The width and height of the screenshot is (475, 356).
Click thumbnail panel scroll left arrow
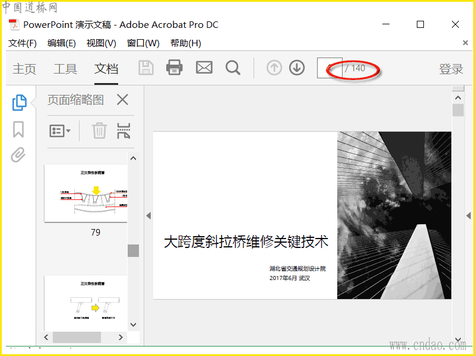46,337
